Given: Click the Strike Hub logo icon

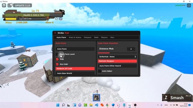Looking at the screenshot, I should pos(55,33).
